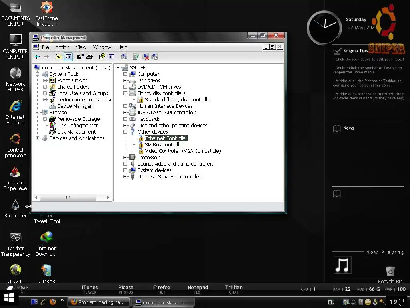Click the News book icon in sidebar
The height and width of the screenshot is (308, 410).
coord(337,128)
